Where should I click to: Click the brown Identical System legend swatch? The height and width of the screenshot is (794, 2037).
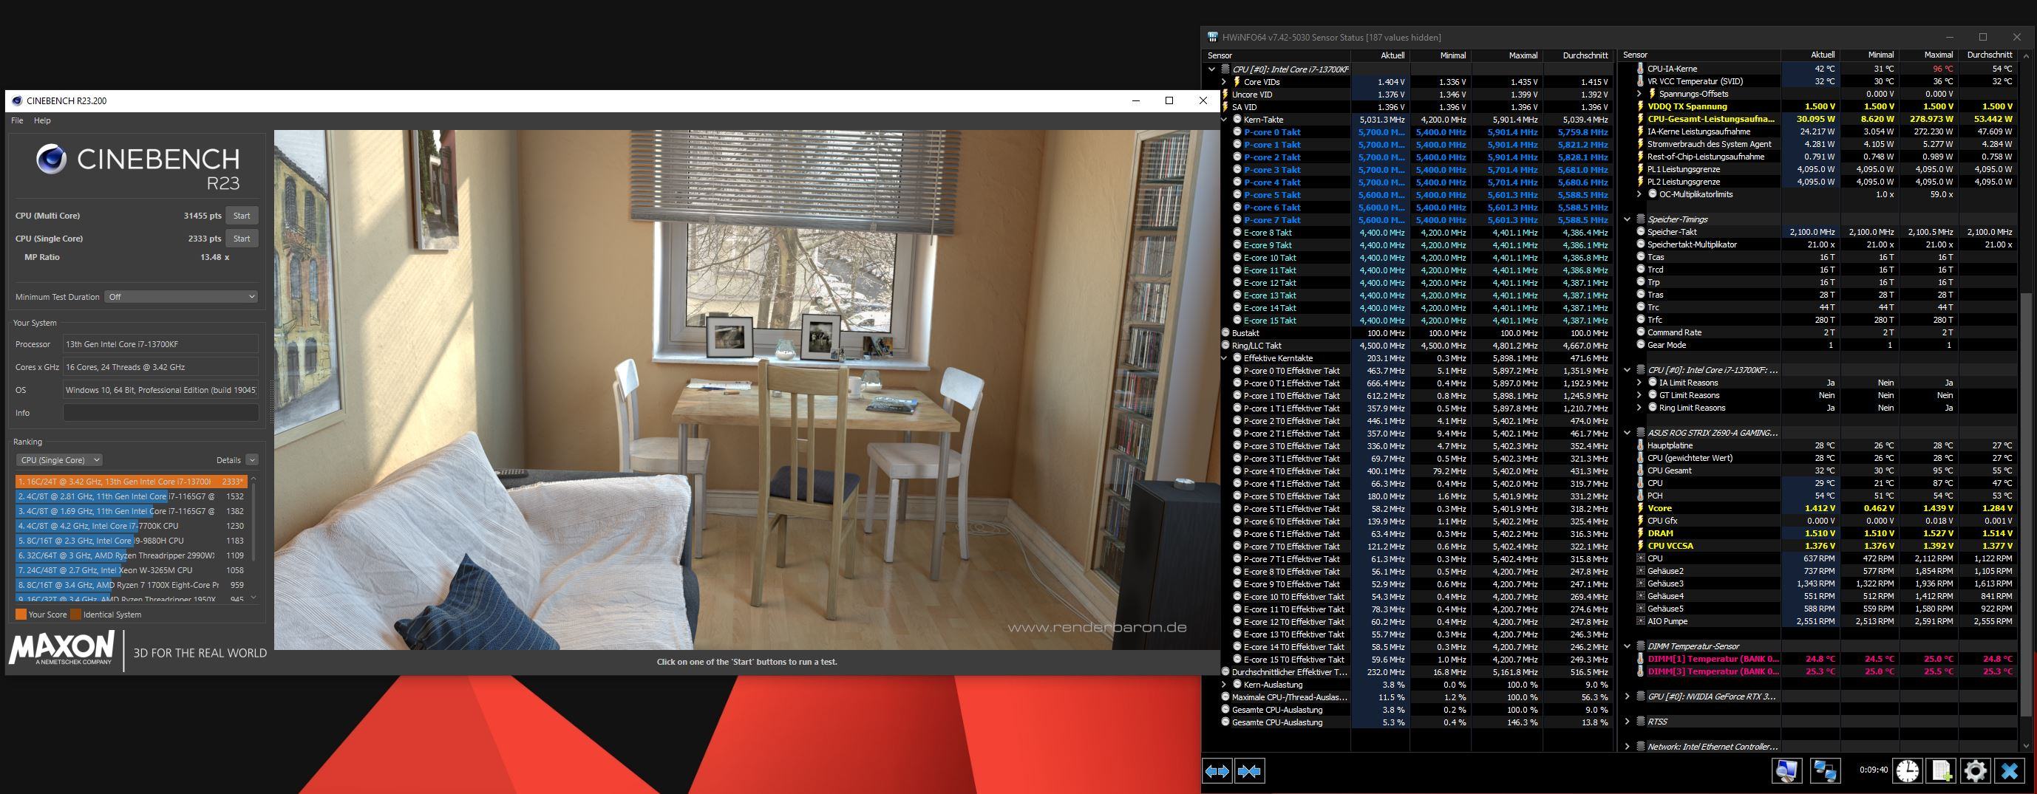pyautogui.click(x=75, y=615)
